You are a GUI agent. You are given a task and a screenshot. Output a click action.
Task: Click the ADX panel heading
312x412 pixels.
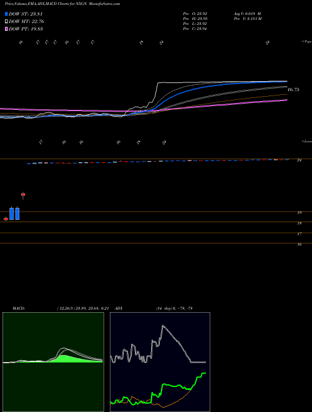[119, 308]
